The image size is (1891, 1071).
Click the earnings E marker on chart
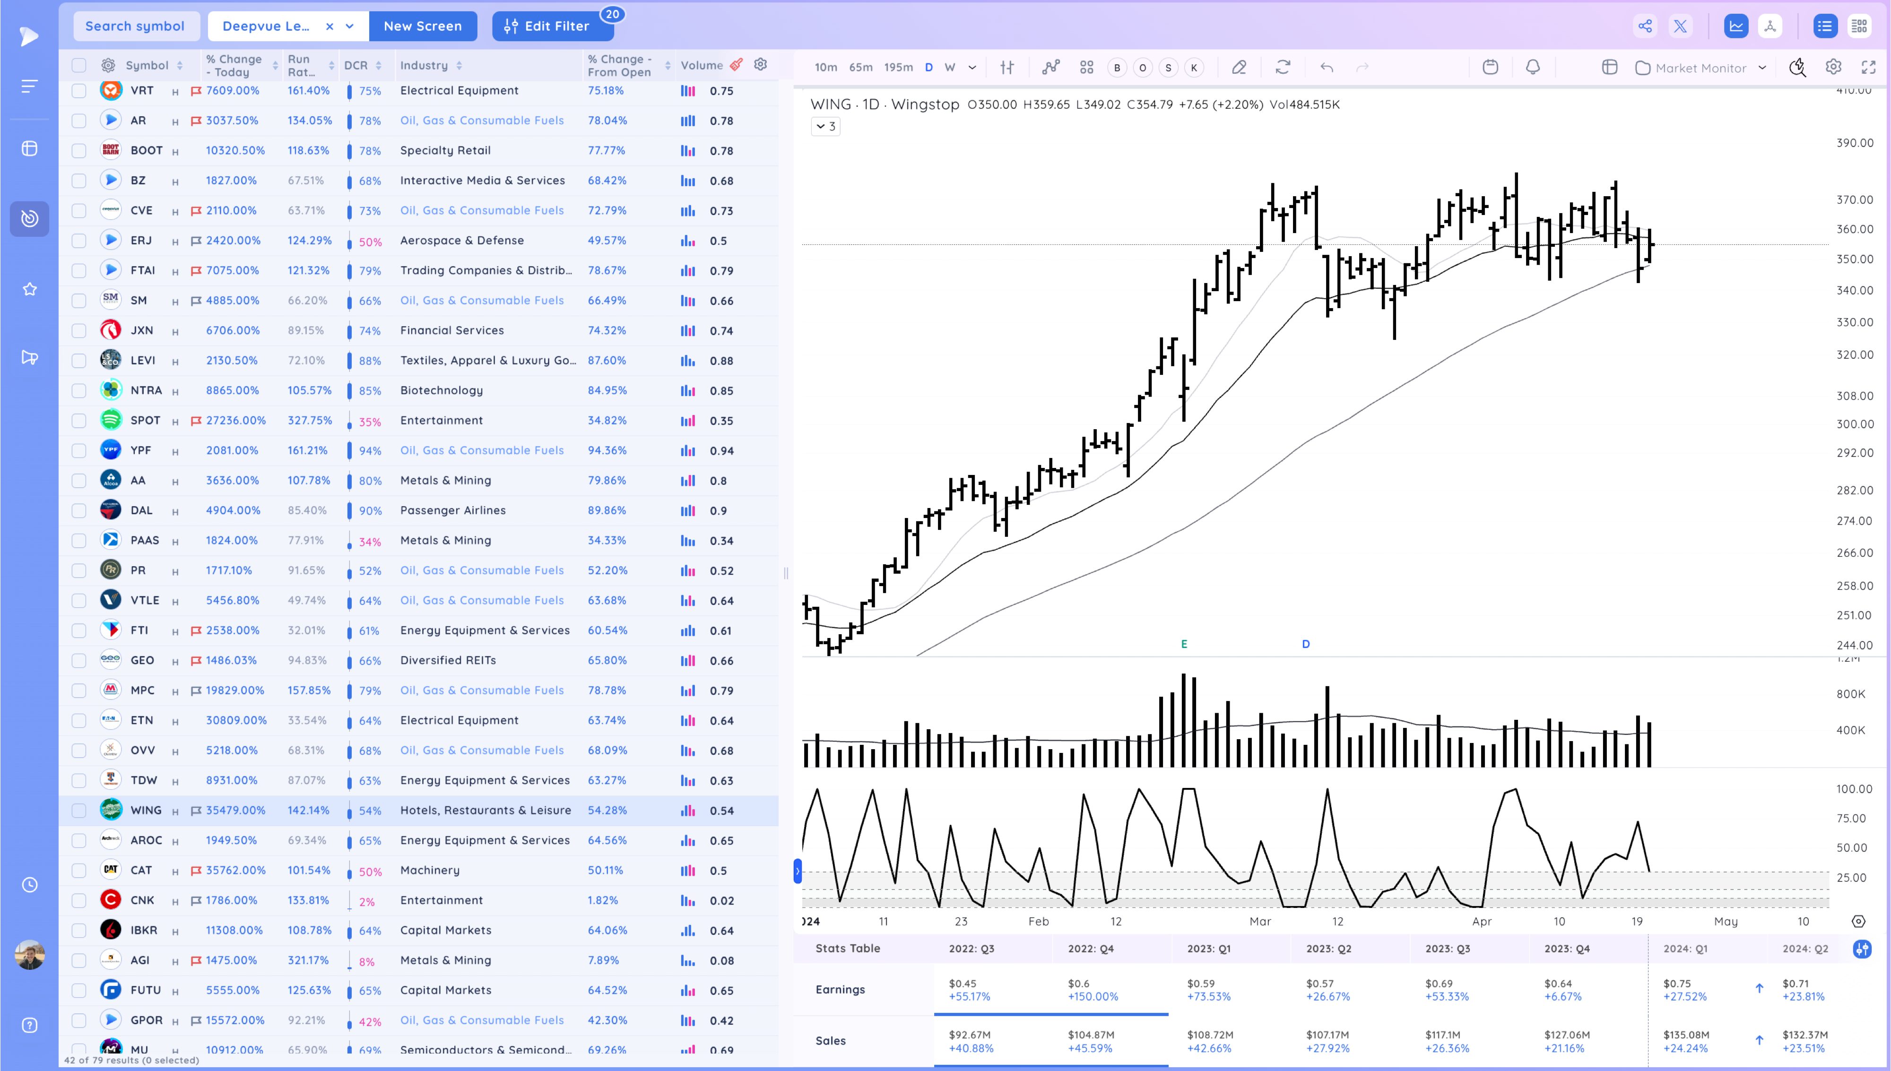[x=1184, y=644]
